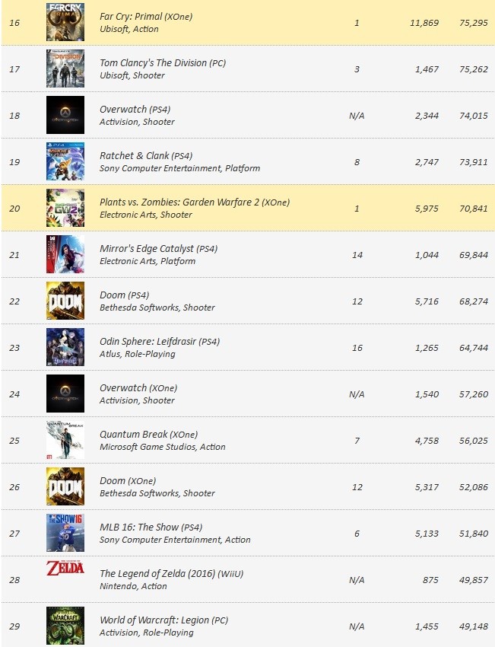The height and width of the screenshot is (647, 495).
Task: Open Overwatch (XOne) title link
Action: coord(138,388)
